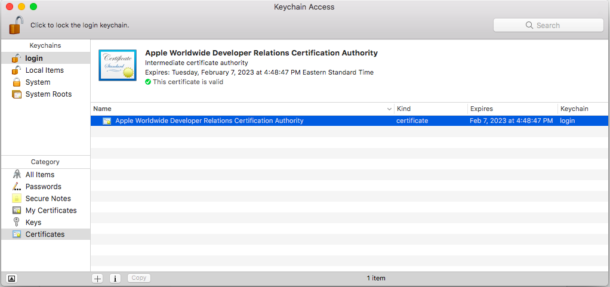The width and height of the screenshot is (610, 287).
Task: Show Keys category
Action: click(45, 223)
